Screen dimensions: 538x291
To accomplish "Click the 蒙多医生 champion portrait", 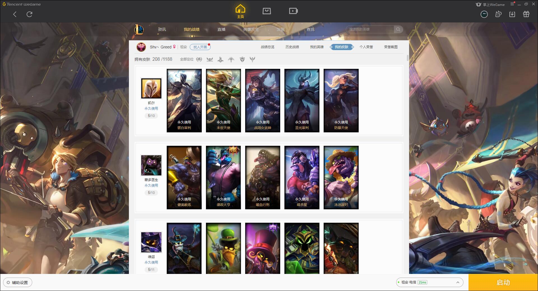I will (151, 165).
